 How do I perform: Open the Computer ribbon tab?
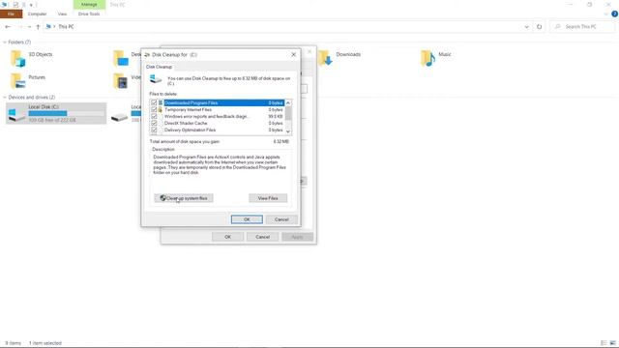(37, 14)
